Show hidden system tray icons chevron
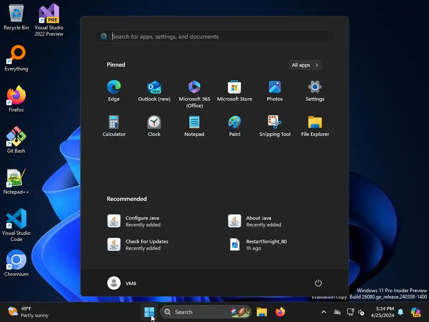The height and width of the screenshot is (322, 429). (324, 312)
